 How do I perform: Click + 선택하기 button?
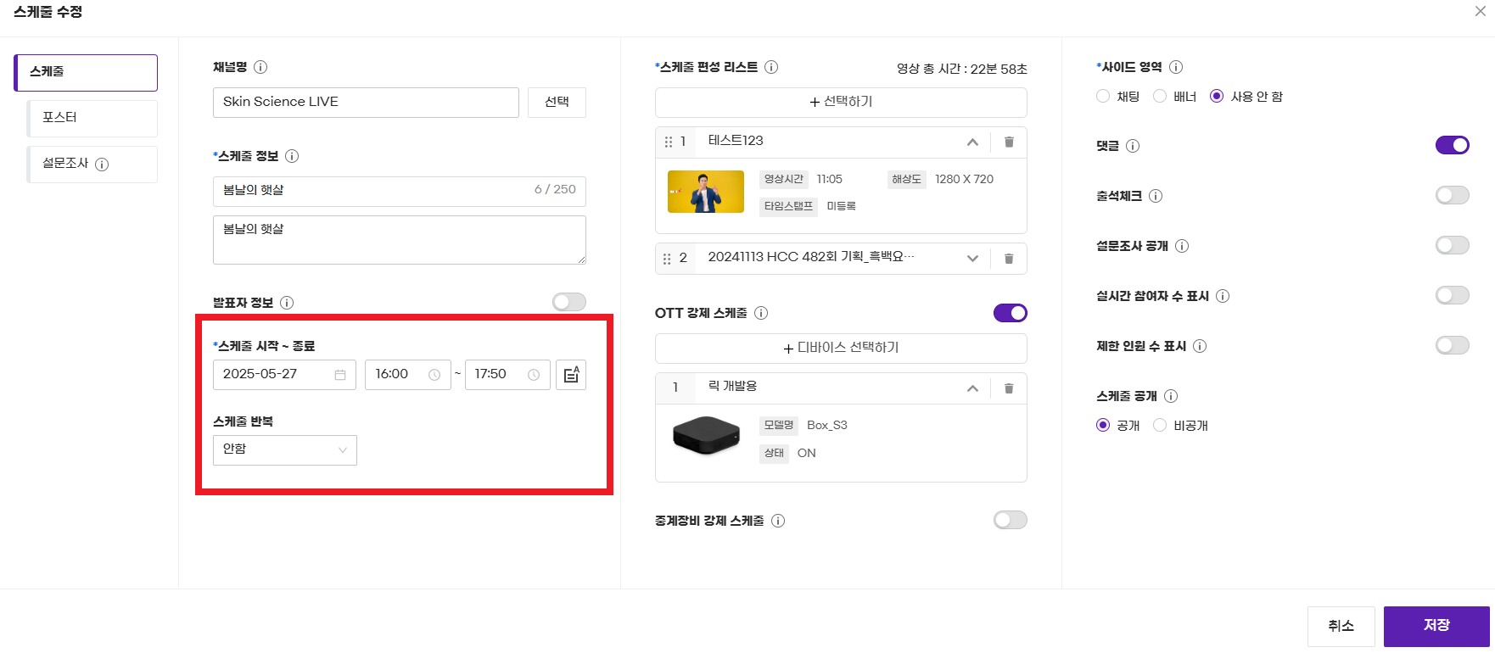[x=841, y=102]
